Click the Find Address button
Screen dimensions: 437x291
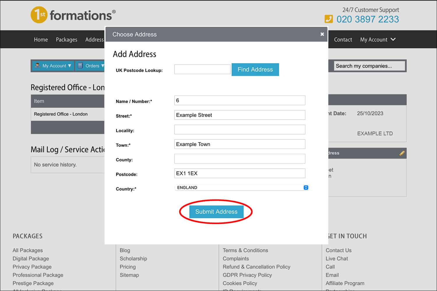(x=255, y=70)
